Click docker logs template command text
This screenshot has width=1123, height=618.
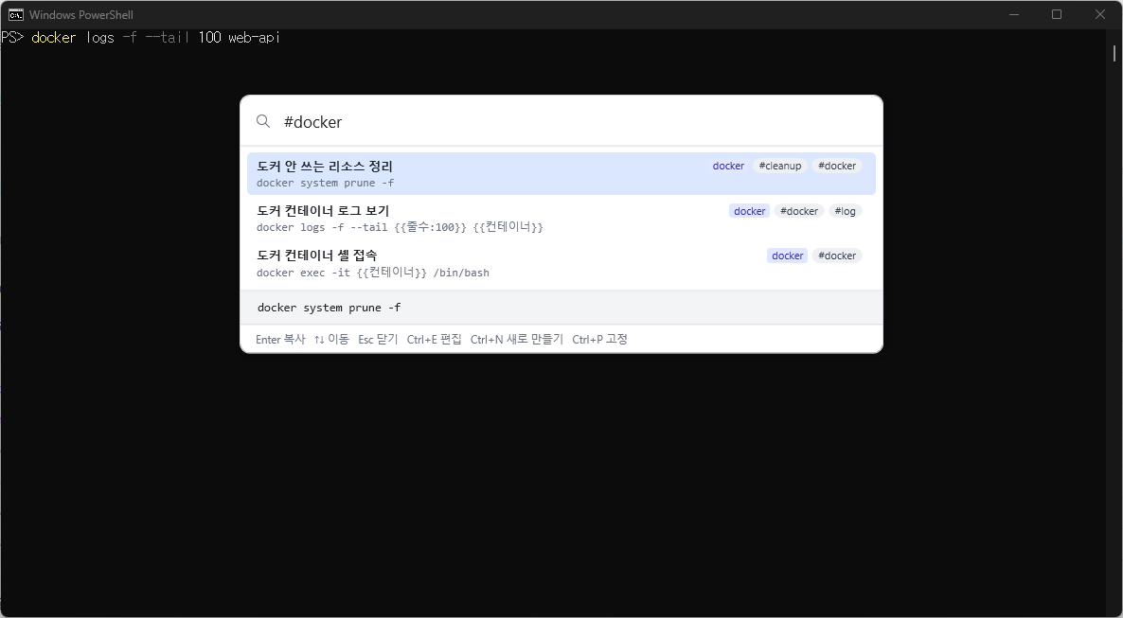click(x=400, y=228)
